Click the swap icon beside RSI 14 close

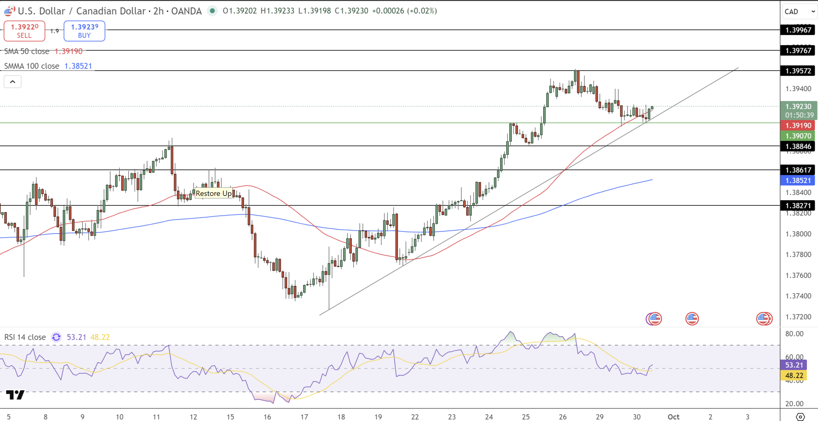pos(56,337)
